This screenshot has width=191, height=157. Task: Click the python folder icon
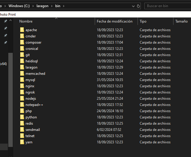coord(22,117)
